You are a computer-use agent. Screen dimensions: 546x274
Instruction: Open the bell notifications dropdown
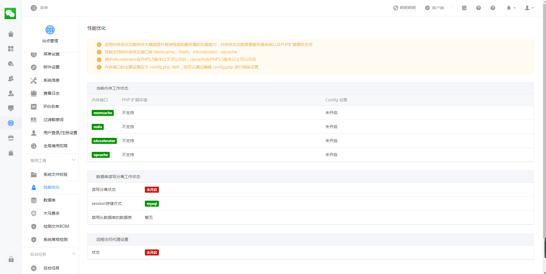[x=511, y=8]
